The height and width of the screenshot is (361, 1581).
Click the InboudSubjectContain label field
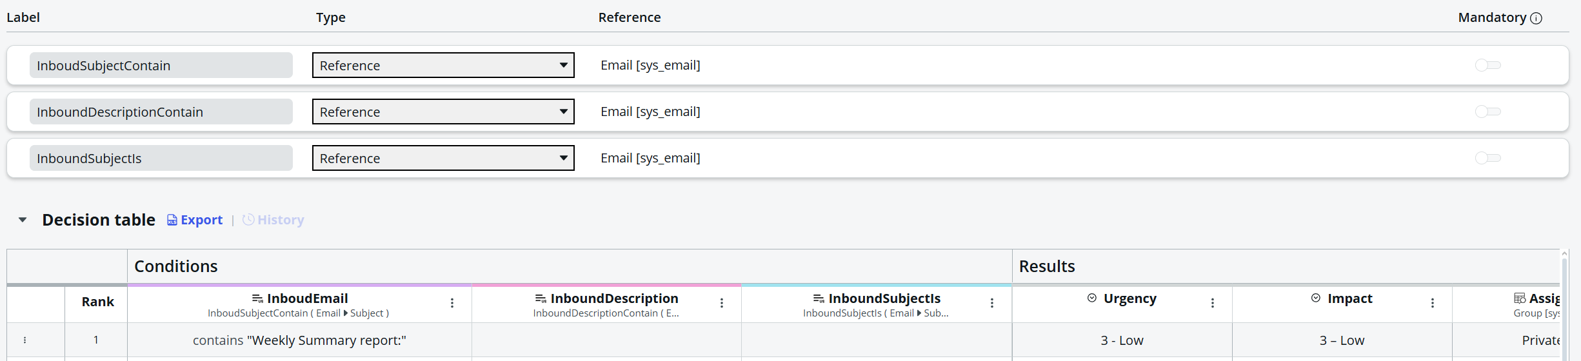pyautogui.click(x=161, y=65)
